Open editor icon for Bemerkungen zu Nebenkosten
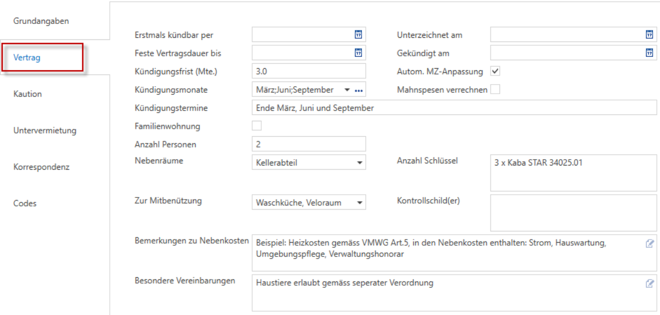Screen dimensions: 660x315 click(x=649, y=243)
